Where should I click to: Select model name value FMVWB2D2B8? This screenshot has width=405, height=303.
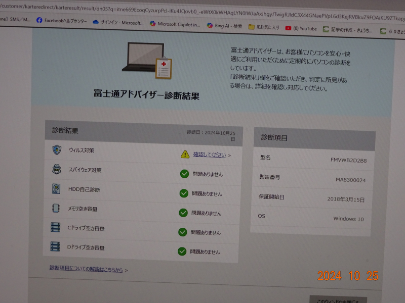click(348, 160)
